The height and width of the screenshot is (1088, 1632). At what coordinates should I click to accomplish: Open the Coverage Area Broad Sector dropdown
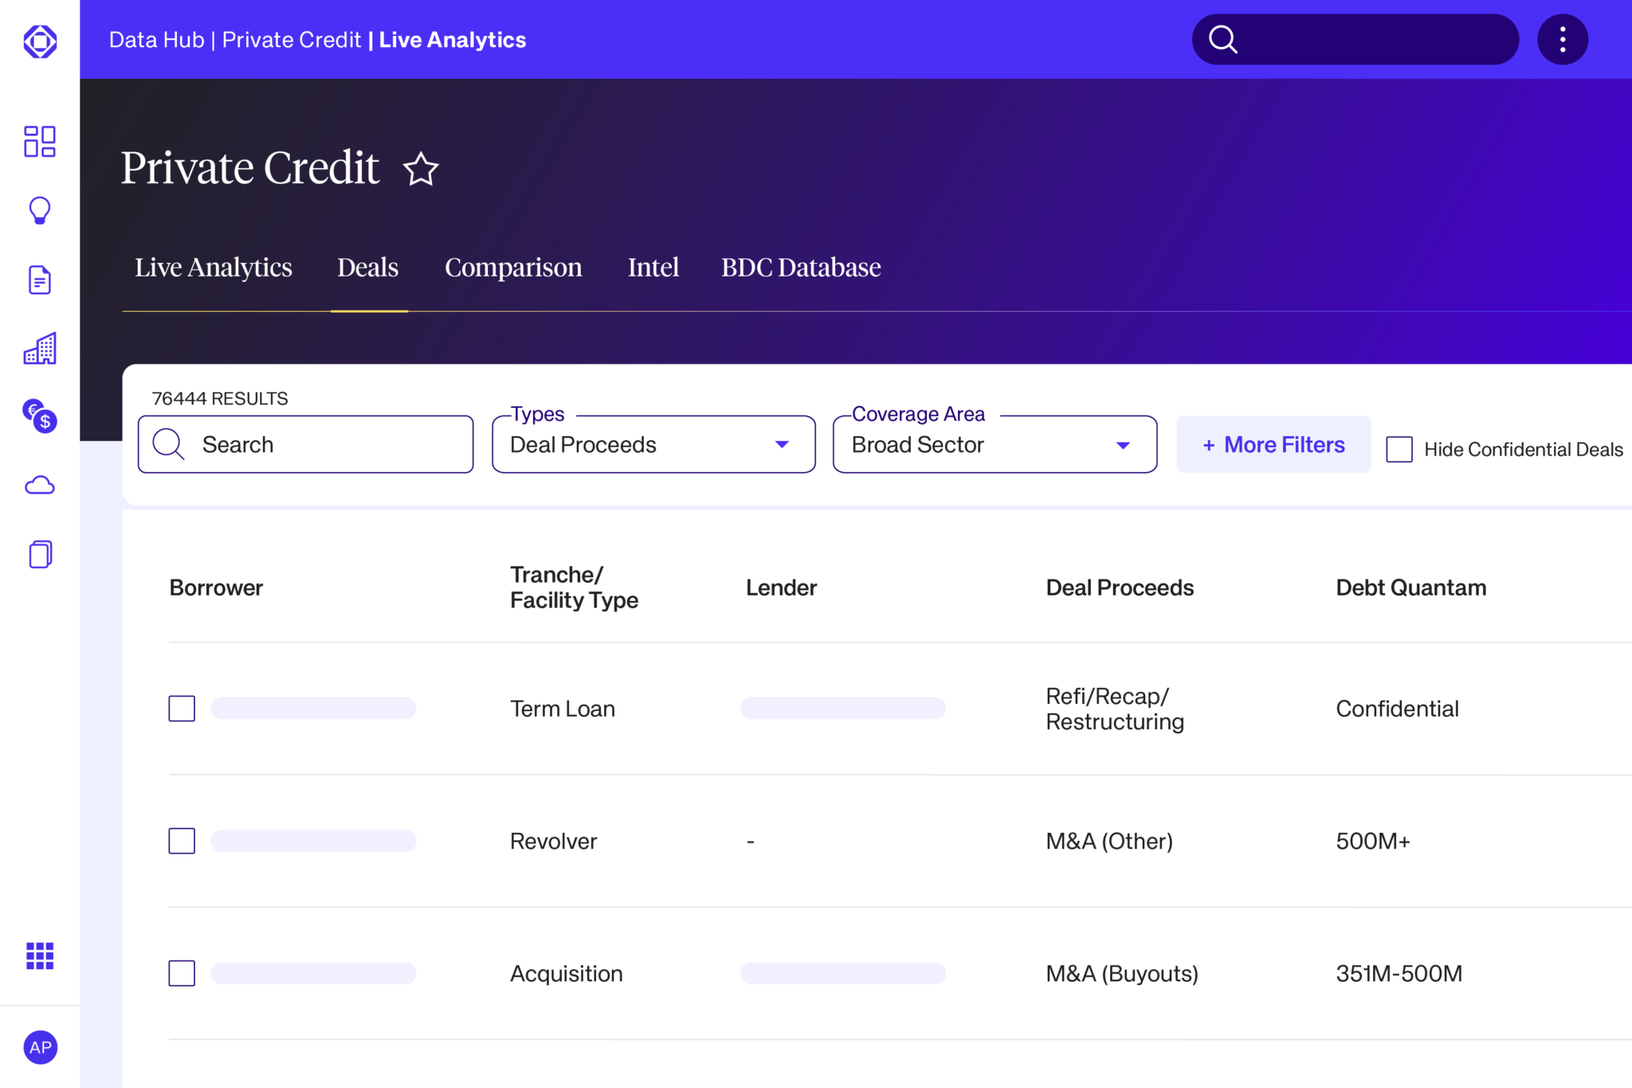click(994, 444)
